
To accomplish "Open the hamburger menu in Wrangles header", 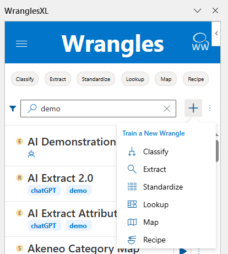I will coord(21,44).
